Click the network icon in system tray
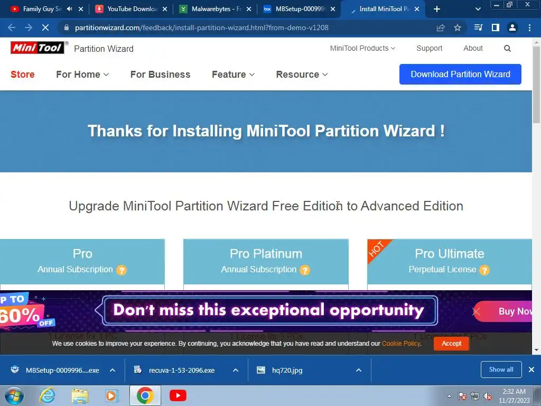Image resolution: width=541 pixels, height=406 pixels. tap(475, 396)
